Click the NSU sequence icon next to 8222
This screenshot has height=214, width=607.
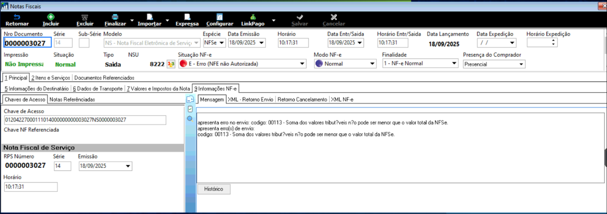pos(171,64)
